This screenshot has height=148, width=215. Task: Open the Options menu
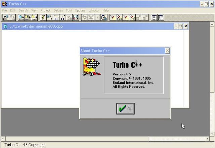[x=80, y=10]
